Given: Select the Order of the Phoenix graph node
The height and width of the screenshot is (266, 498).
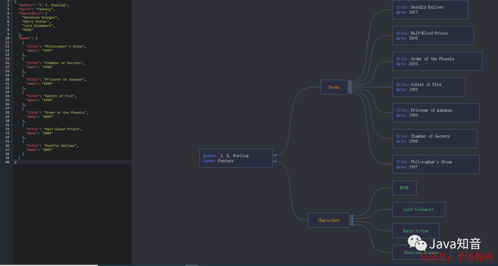Looking at the screenshot, I should [437, 61].
